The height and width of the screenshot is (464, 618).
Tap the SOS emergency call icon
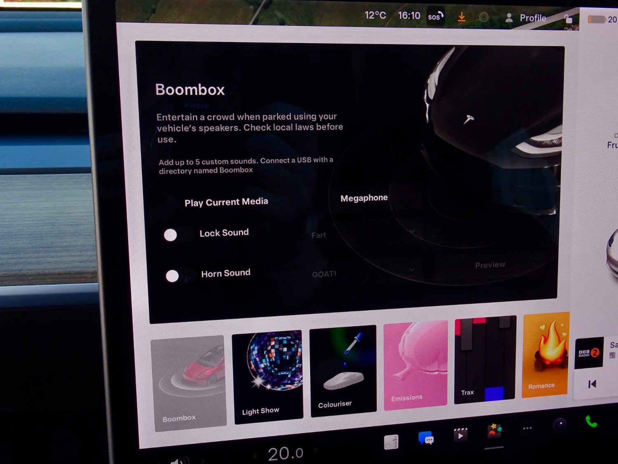click(x=435, y=17)
